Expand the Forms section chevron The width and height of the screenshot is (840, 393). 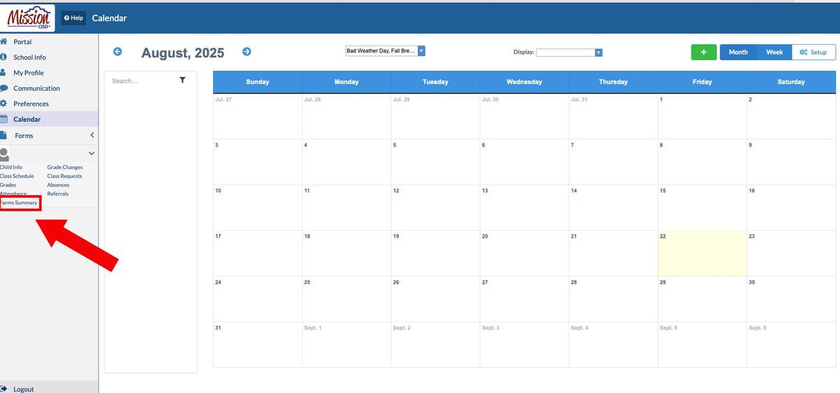click(92, 135)
